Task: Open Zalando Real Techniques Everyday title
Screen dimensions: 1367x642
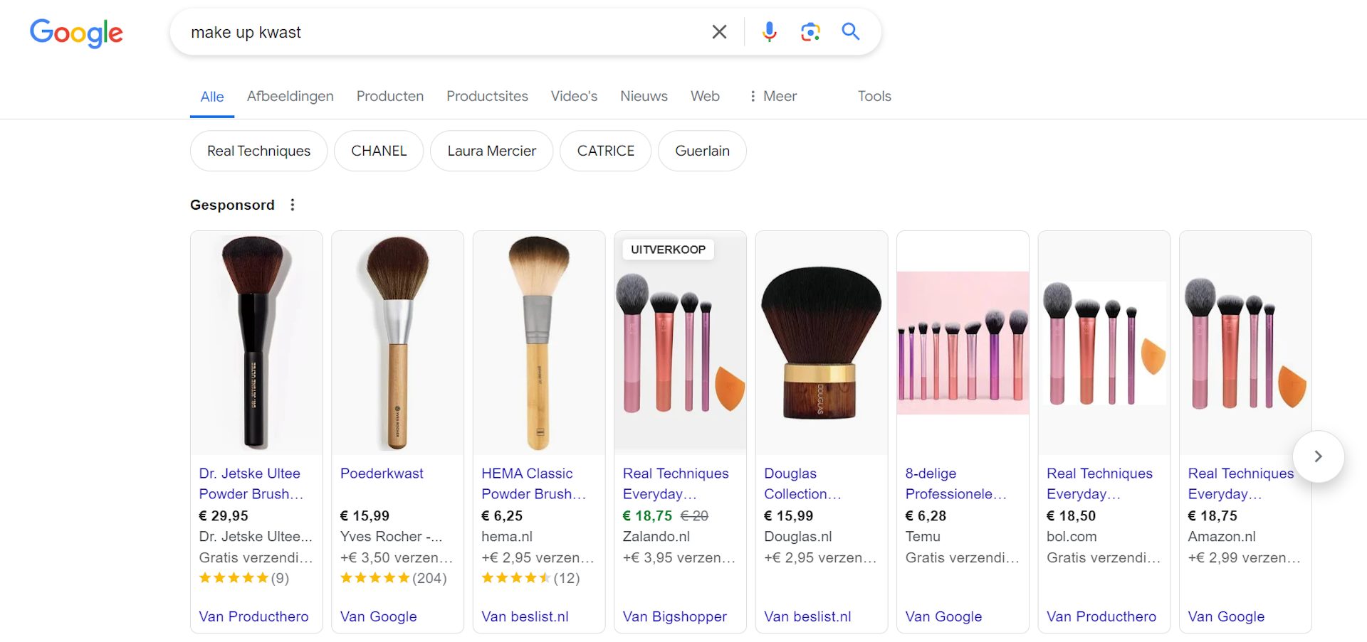Action: [x=676, y=483]
